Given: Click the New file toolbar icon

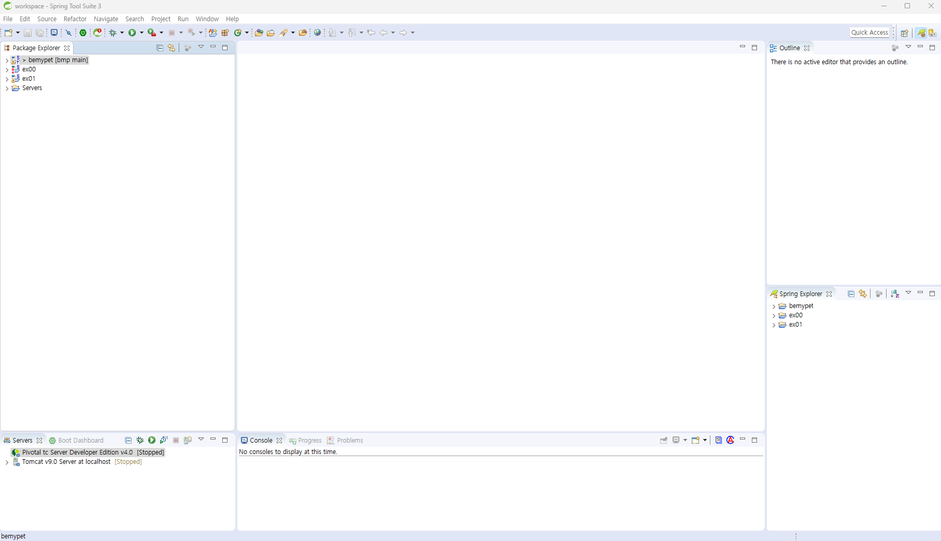Looking at the screenshot, I should tap(8, 33).
